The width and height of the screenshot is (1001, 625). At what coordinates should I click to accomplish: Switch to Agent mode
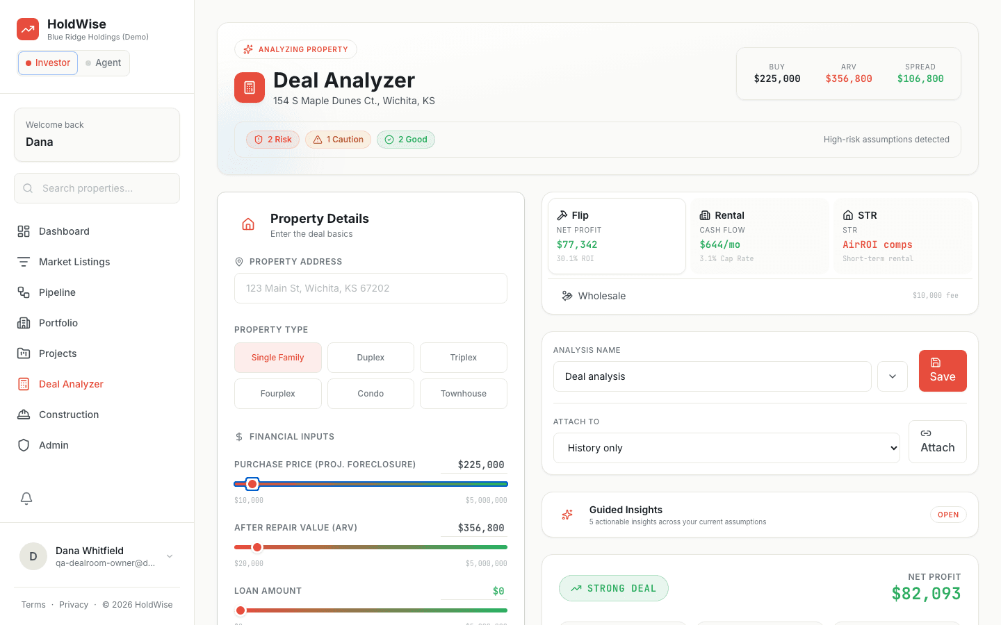click(x=103, y=62)
